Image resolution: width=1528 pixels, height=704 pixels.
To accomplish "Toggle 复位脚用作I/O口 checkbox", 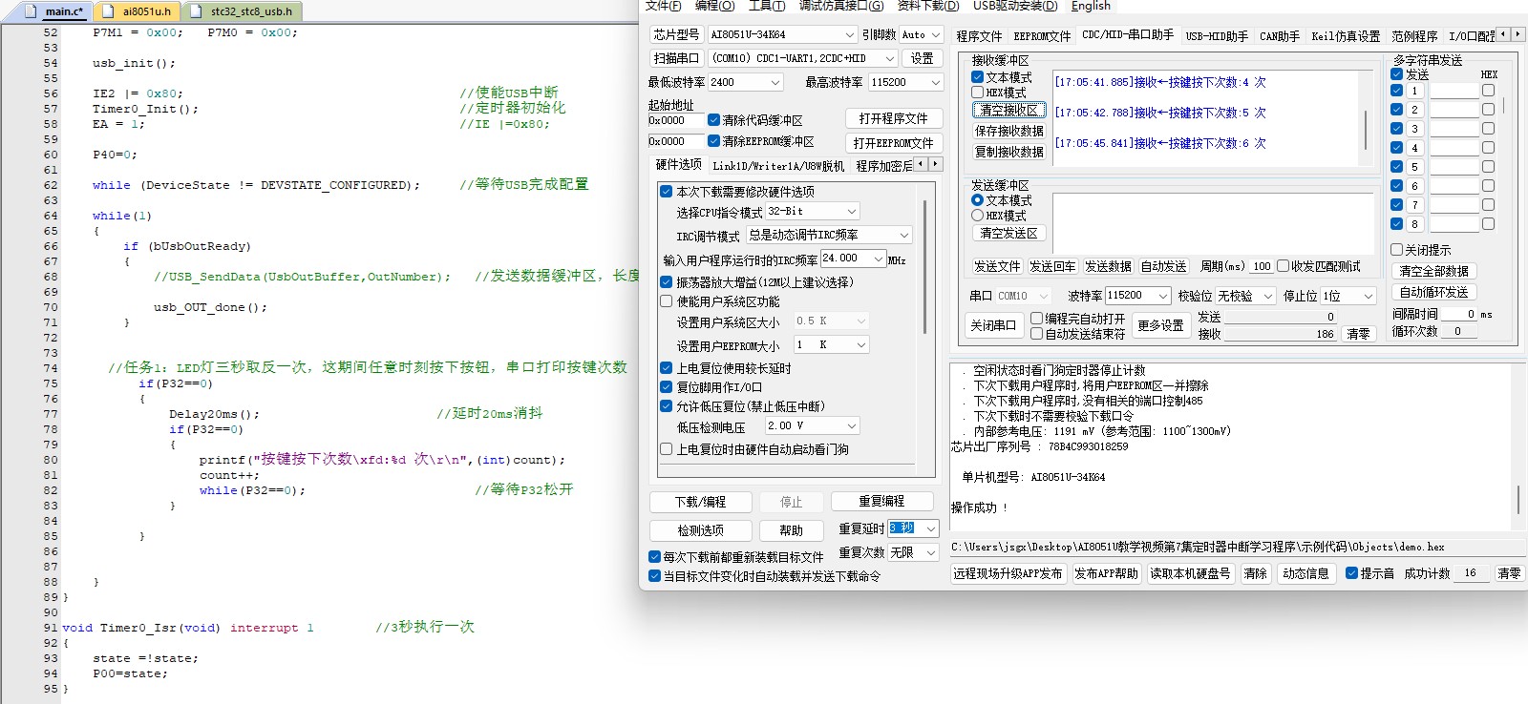I will tap(667, 387).
